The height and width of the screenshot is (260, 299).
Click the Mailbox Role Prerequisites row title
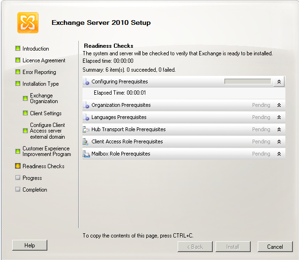click(x=121, y=154)
